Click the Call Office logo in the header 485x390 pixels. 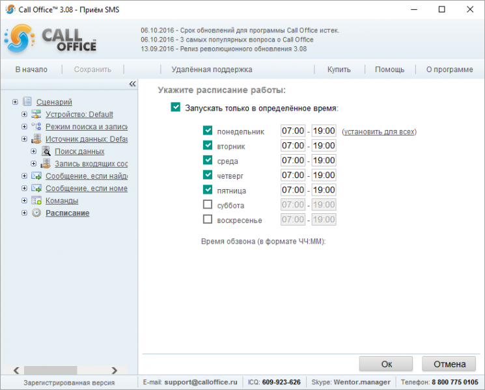[50, 39]
